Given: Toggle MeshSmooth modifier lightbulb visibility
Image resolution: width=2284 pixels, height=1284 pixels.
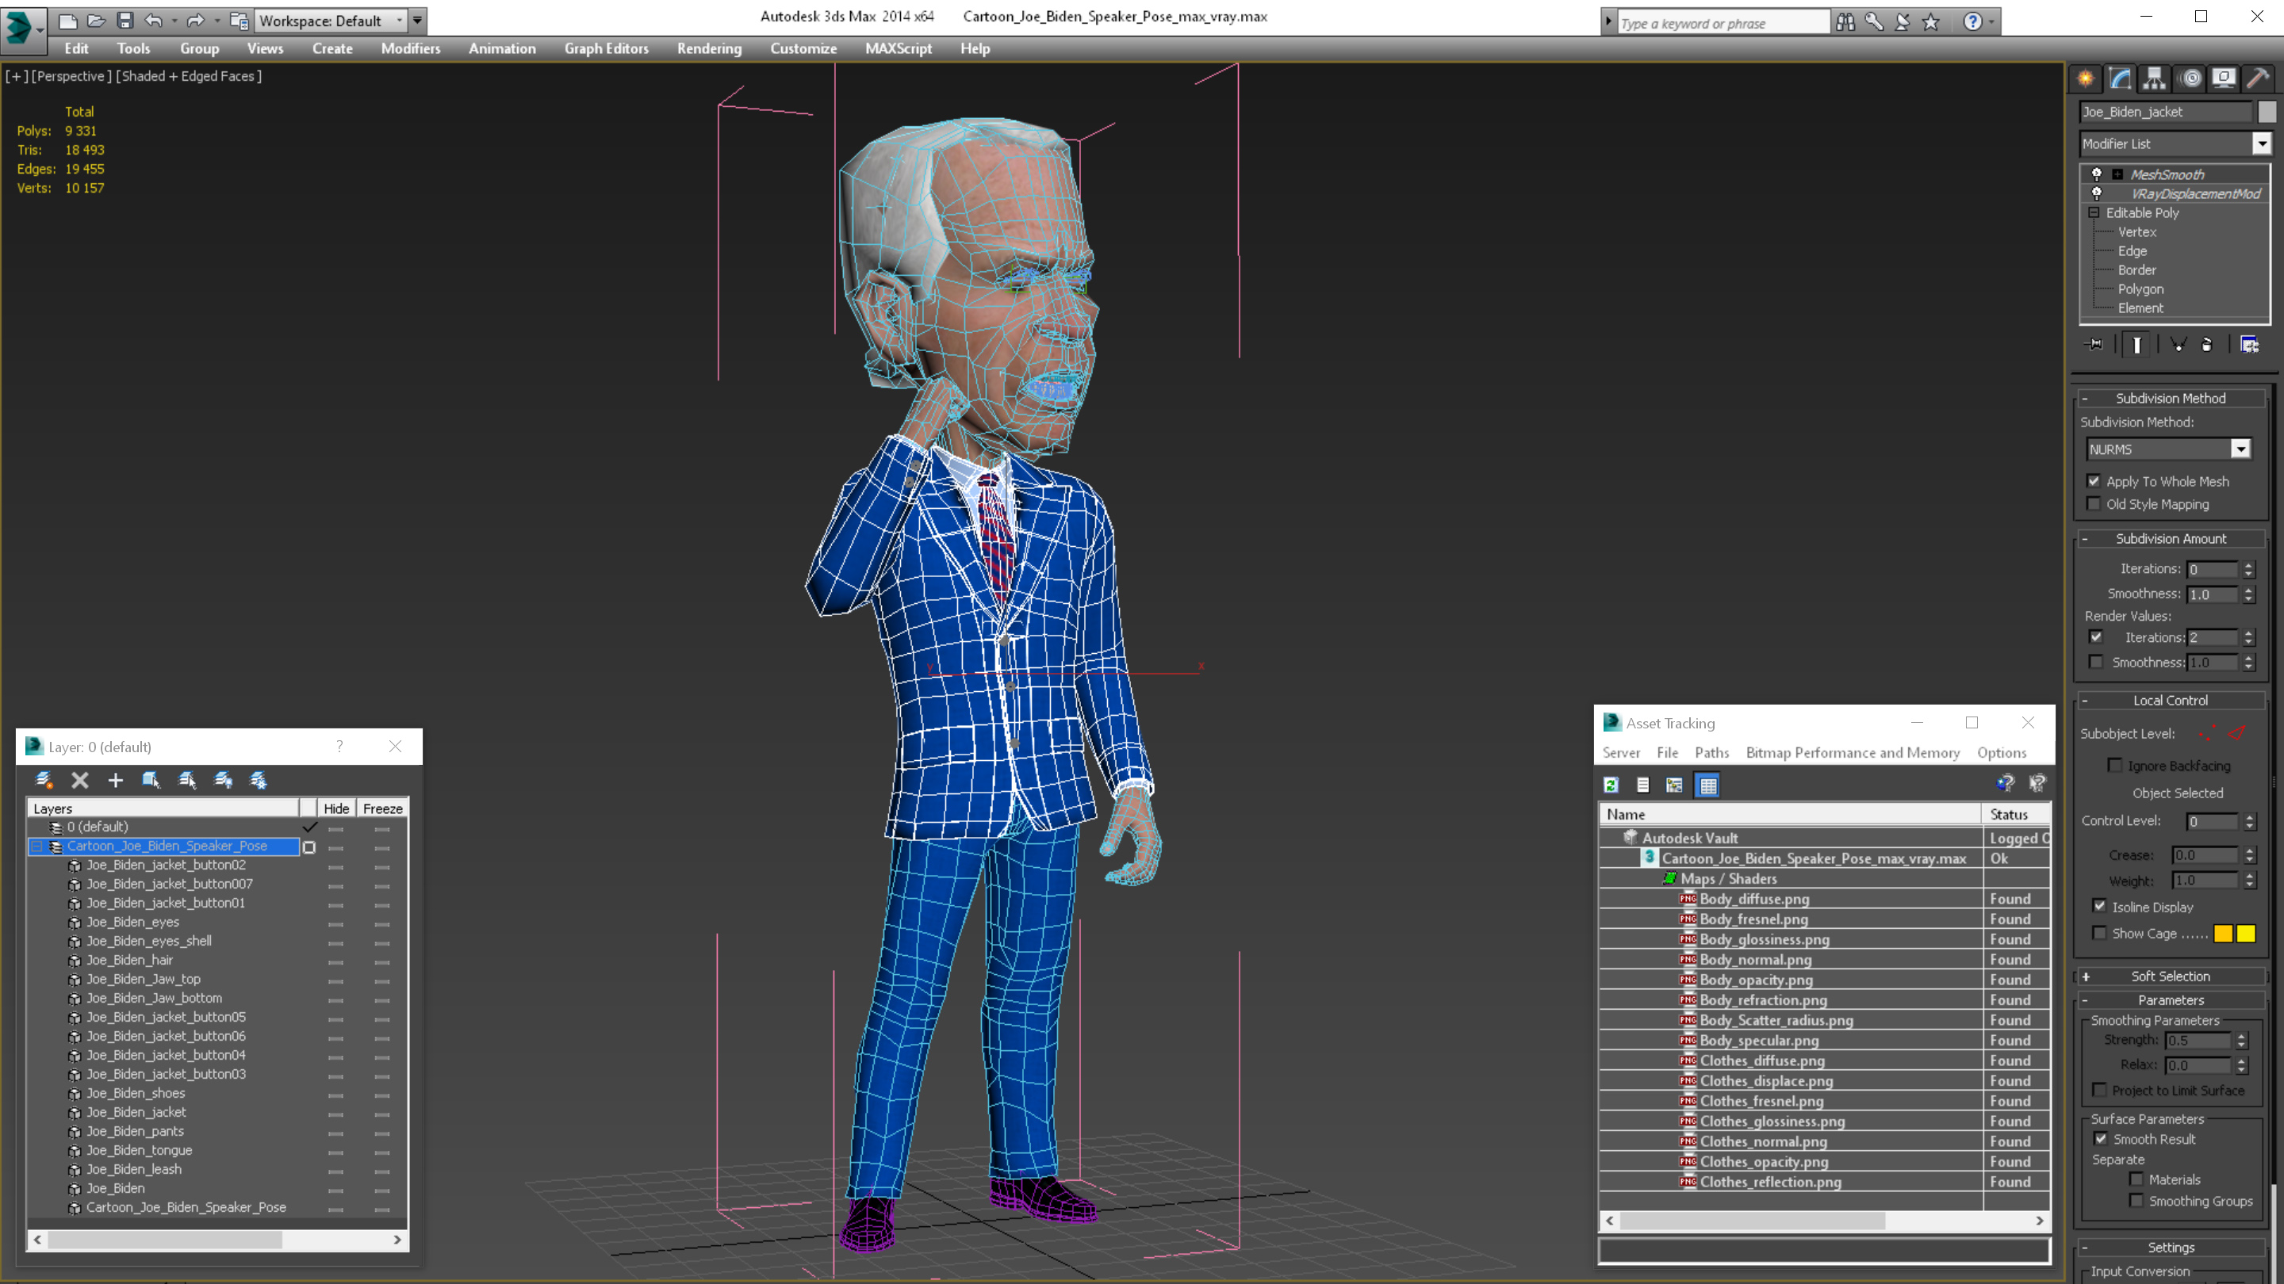Looking at the screenshot, I should [2097, 174].
